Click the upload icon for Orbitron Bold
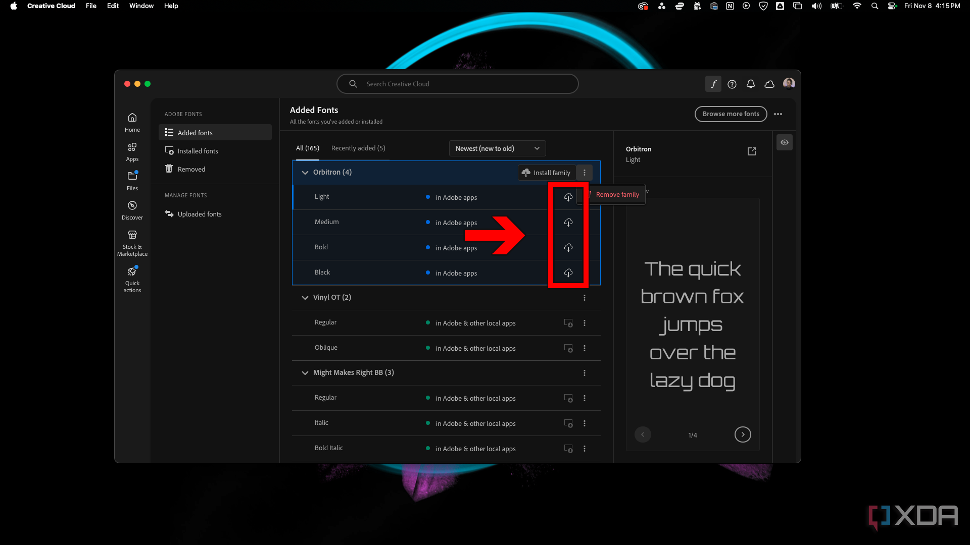 point(568,247)
